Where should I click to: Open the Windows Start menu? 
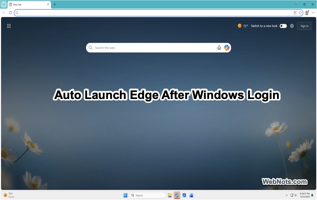tap(125, 195)
